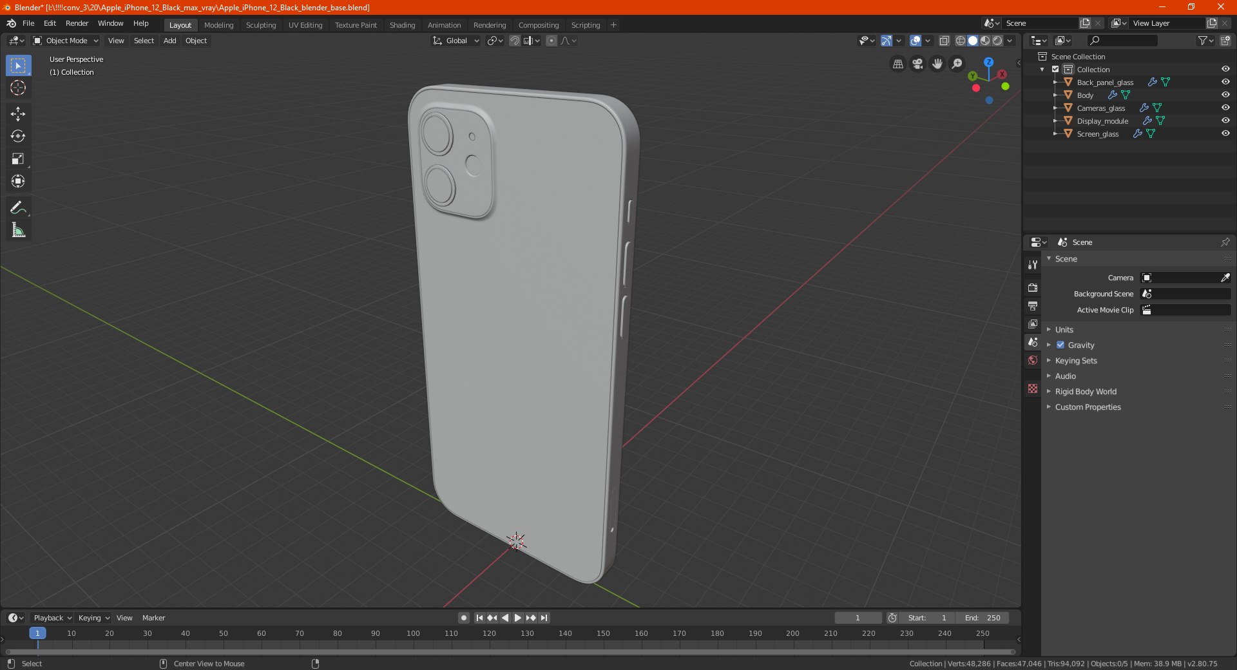Switch to the Shading workspace tab
This screenshot has height=670, width=1237.
point(402,25)
